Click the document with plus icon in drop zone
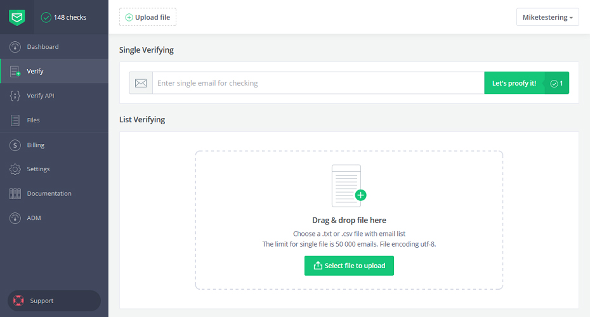 pos(348,186)
